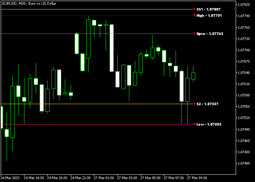
Task: Select the pink Low horizontal line
Action: point(97,124)
